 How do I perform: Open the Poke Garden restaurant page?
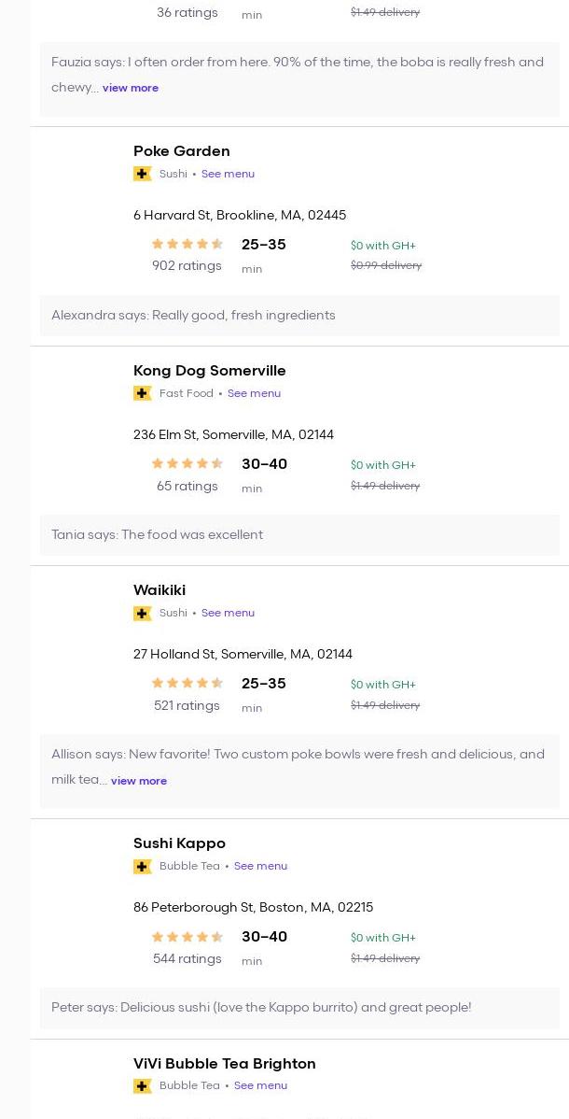[x=182, y=151]
